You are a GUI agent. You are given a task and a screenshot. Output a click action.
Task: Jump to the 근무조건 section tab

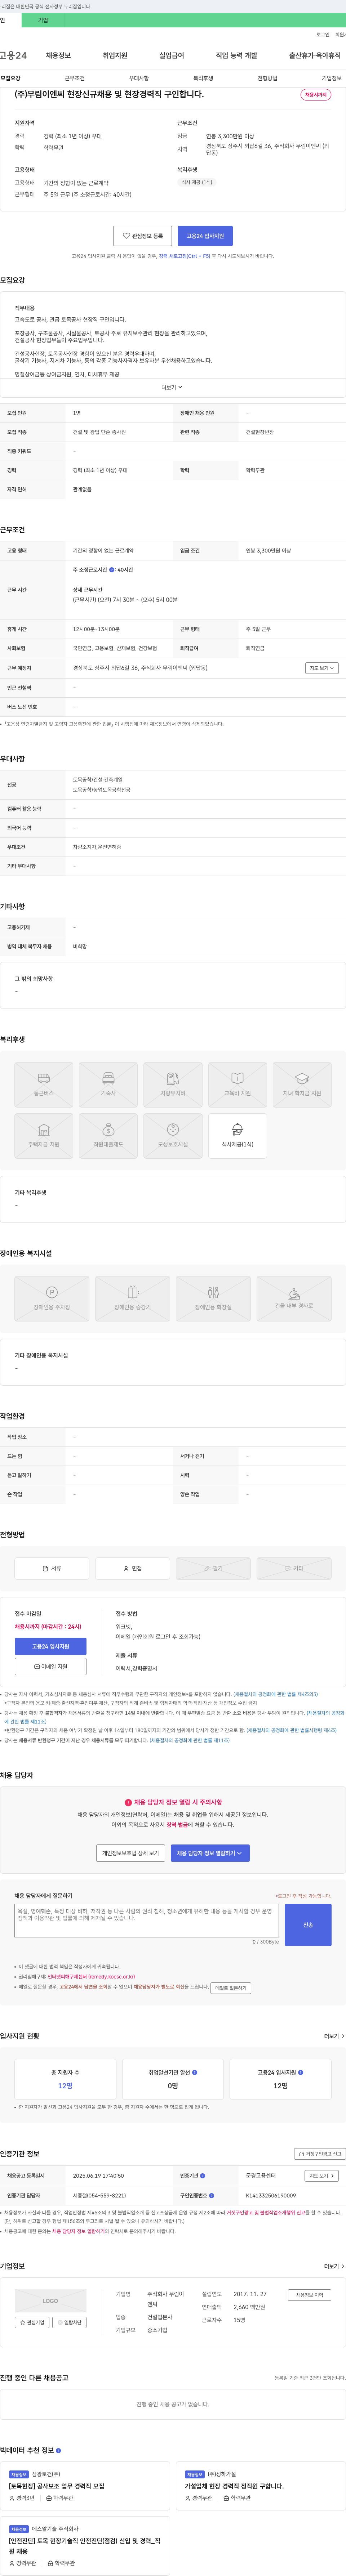75,78
